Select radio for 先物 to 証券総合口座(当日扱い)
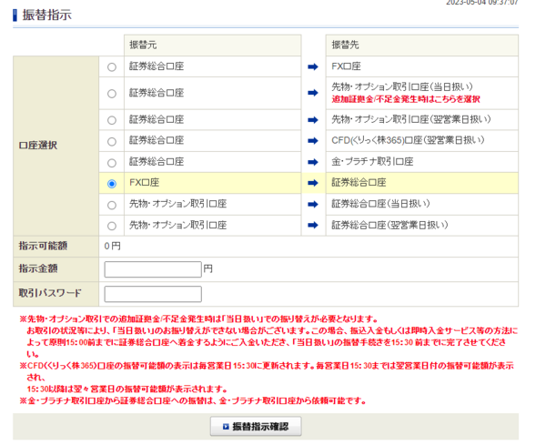This screenshot has width=546, height=445. click(111, 205)
